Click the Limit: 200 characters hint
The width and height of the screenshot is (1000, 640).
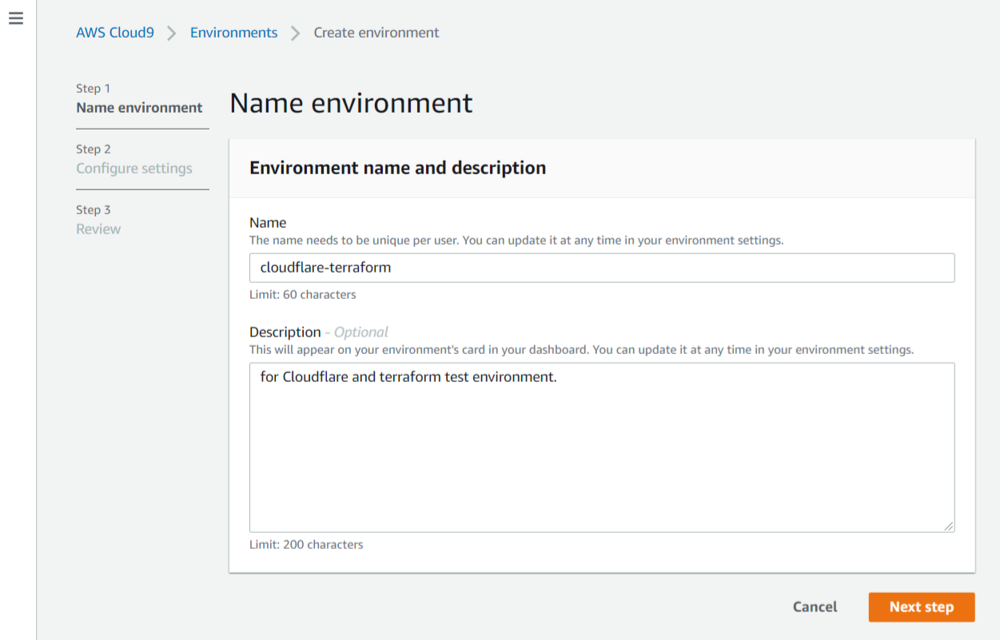(x=306, y=545)
